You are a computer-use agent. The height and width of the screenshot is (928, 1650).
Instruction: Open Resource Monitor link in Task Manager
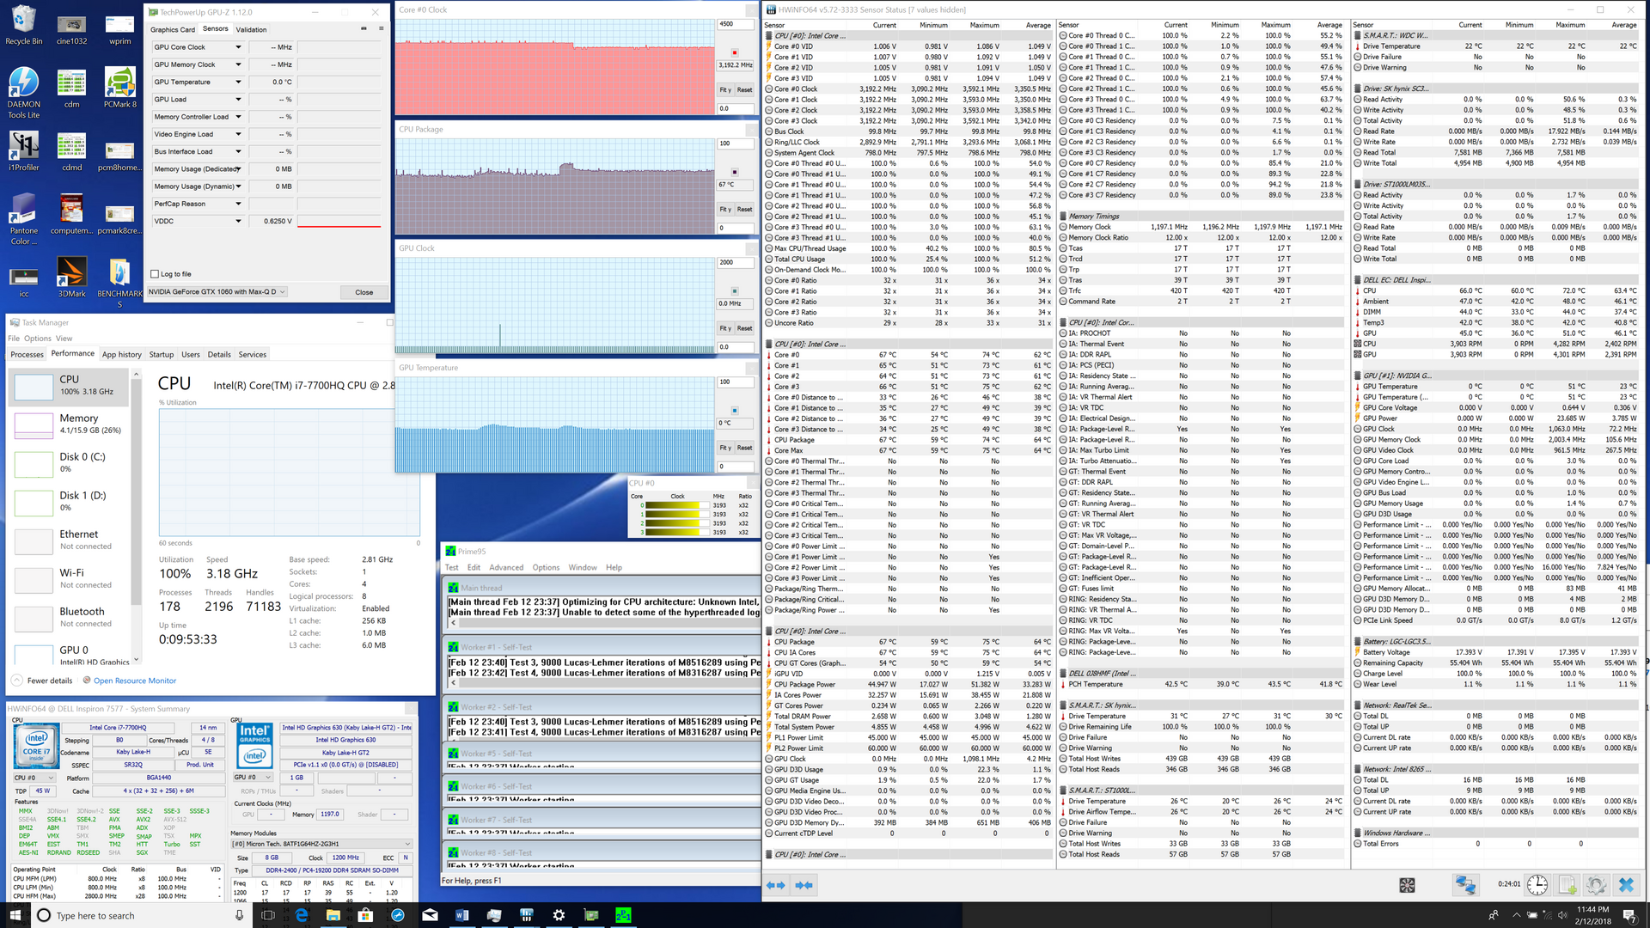click(135, 681)
